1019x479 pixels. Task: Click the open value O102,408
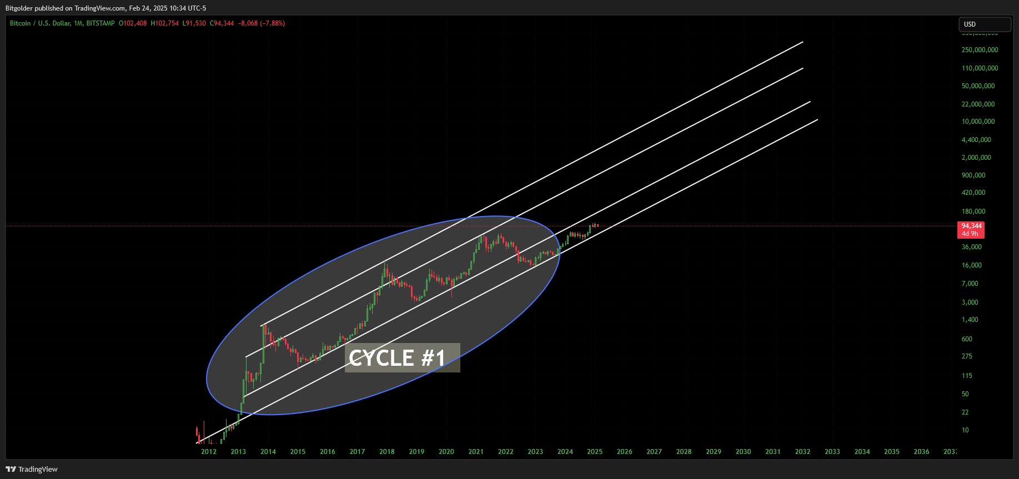133,23
